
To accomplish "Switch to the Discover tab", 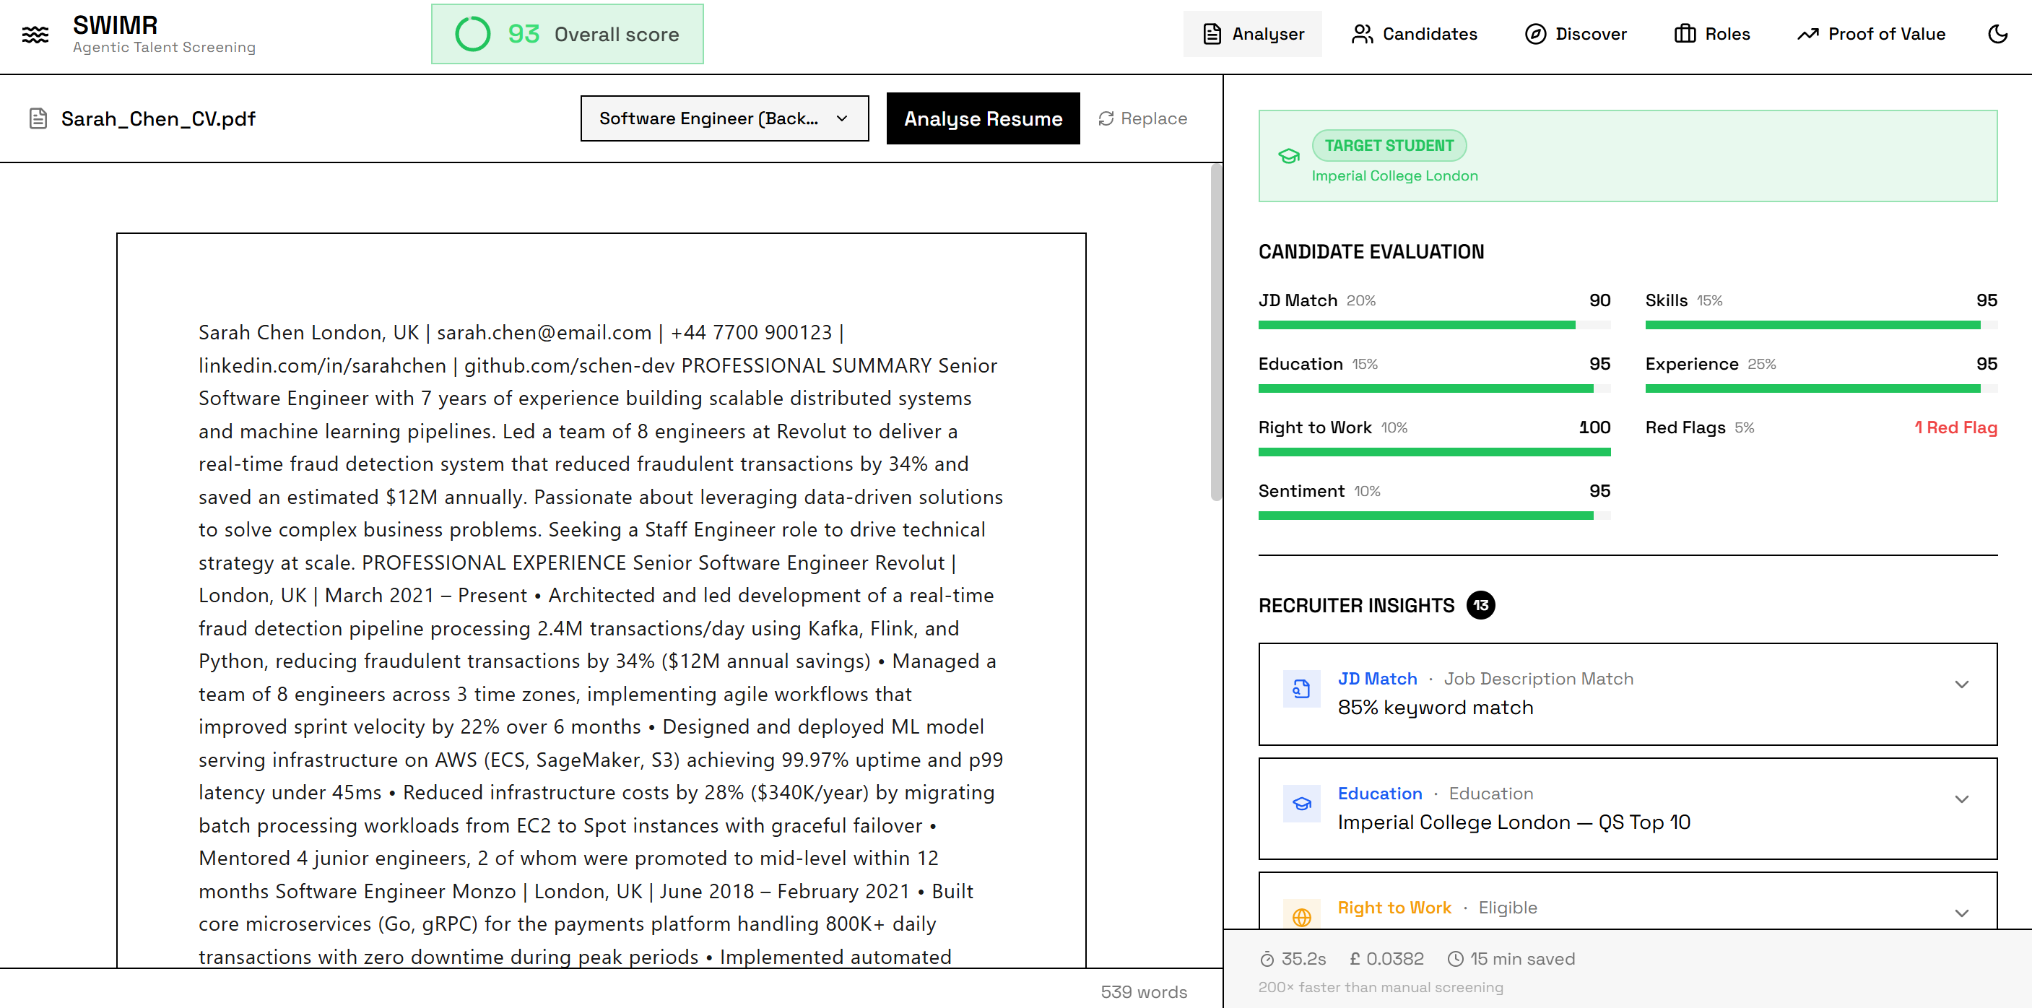I will click(1576, 34).
